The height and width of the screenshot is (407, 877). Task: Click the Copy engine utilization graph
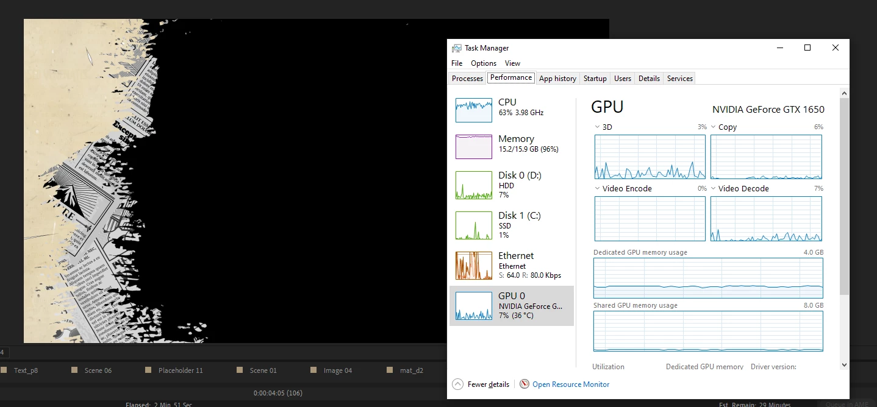click(x=766, y=157)
